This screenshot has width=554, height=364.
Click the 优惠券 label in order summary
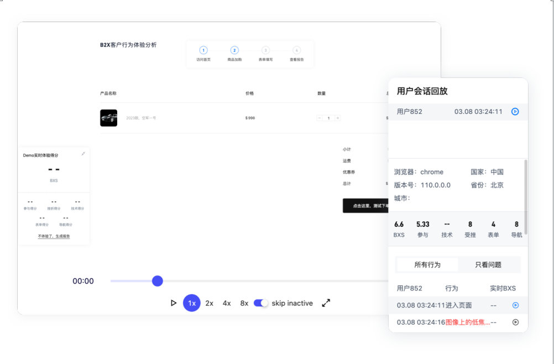pyautogui.click(x=348, y=172)
